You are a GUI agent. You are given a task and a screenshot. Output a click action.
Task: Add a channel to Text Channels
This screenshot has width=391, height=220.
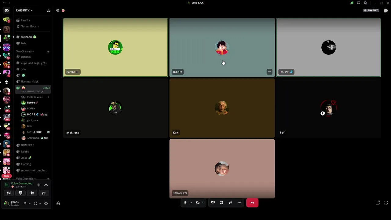[48, 51]
